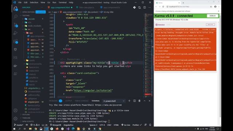Add a new terminal with plus icon
The width and height of the screenshot is (233, 131).
(x=129, y=101)
